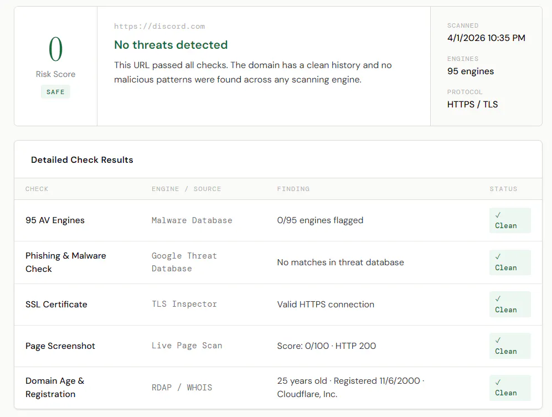Screen dimensions: 552x417
Task: Click the RDAP / WHOIS source text
Action: coord(182,388)
